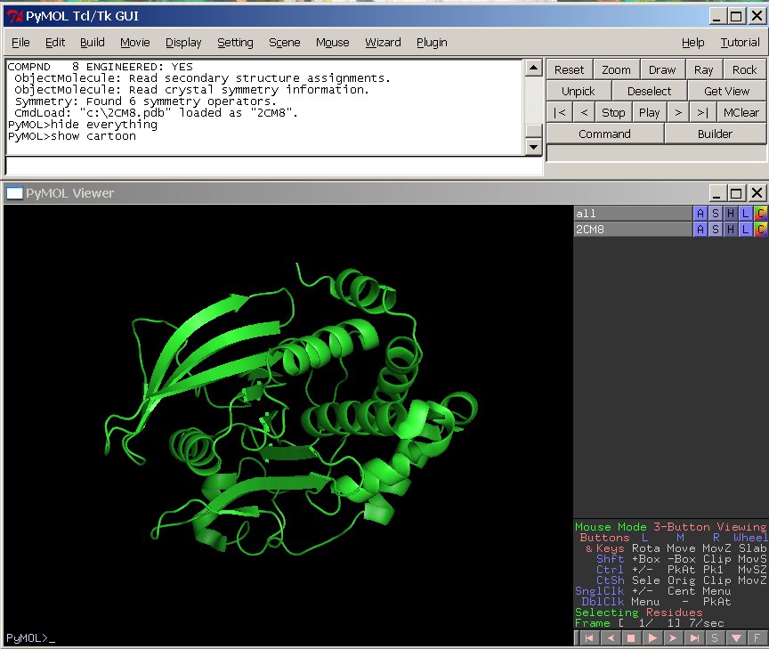
Task: Click the Unpick button
Action: coord(579,91)
